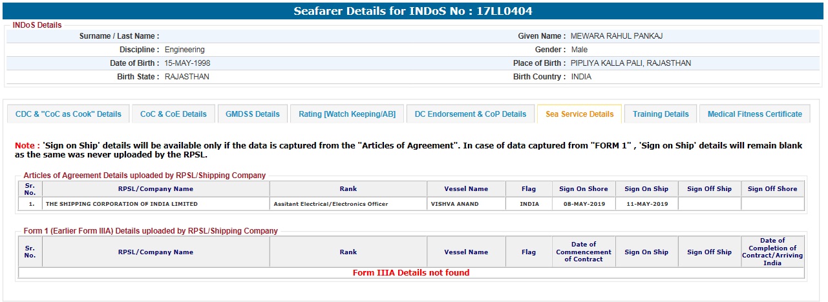Click the Date of Commencement of Contract header
Image resolution: width=828 pixels, height=302 pixels.
pyautogui.click(x=584, y=252)
